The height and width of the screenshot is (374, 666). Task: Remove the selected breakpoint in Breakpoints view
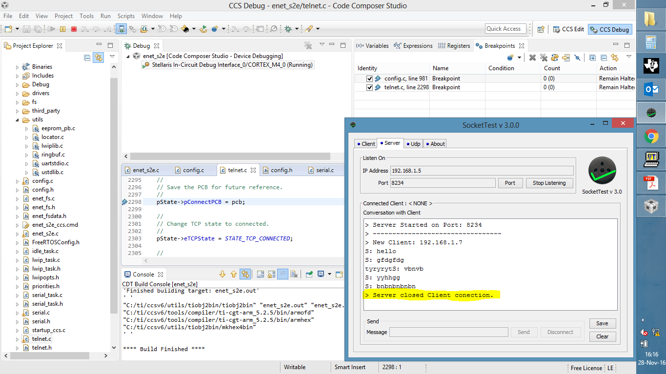pyautogui.click(x=532, y=58)
